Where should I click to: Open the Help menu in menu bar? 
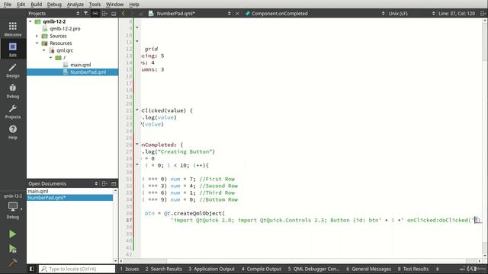134,5
